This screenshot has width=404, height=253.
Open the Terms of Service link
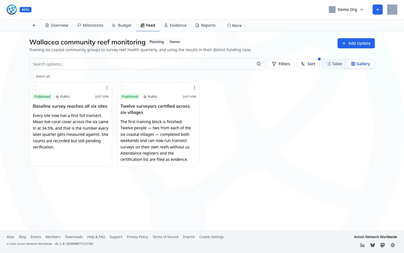pyautogui.click(x=166, y=237)
